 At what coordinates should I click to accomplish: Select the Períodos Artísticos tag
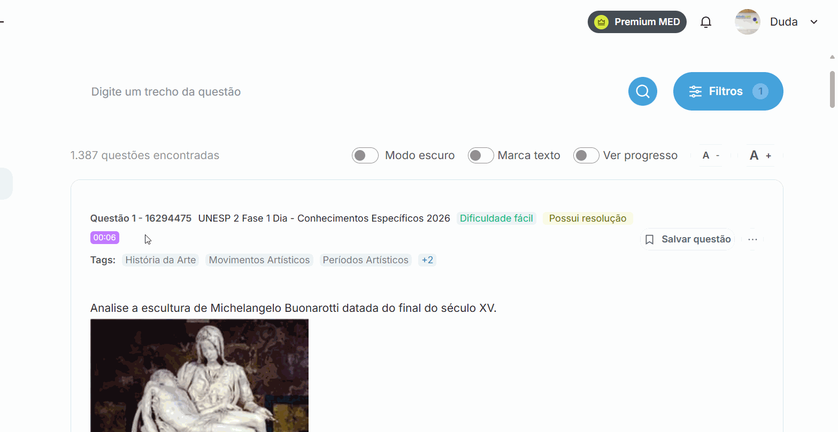pyautogui.click(x=366, y=260)
